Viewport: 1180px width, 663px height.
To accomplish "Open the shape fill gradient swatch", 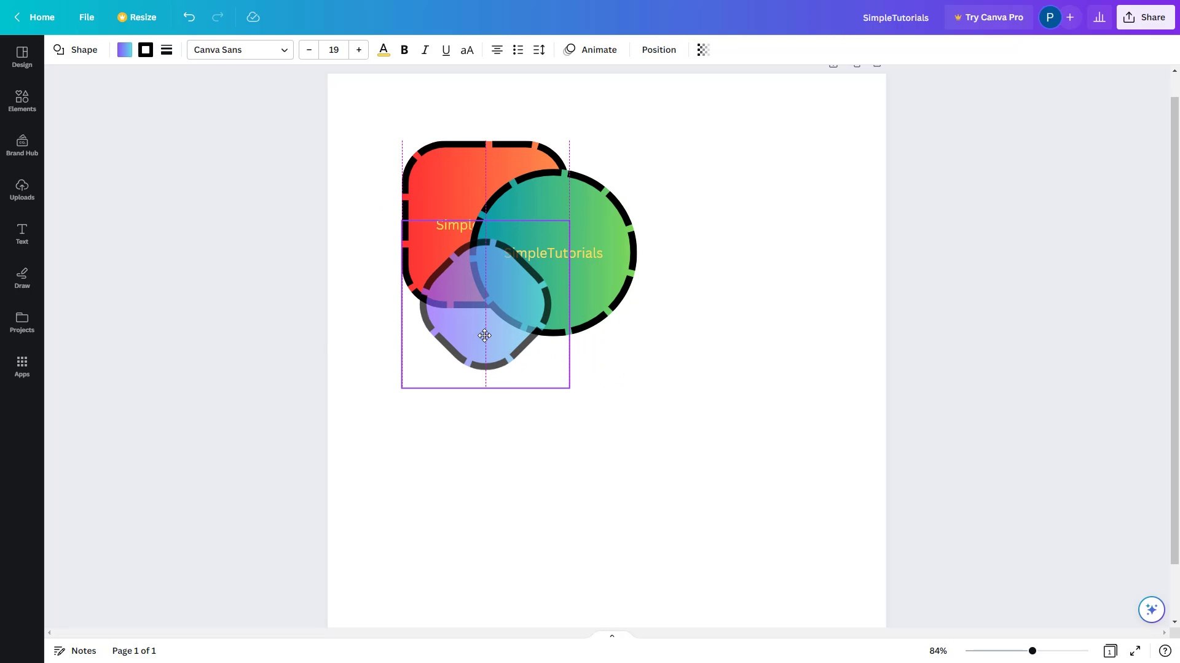I will coord(124,50).
